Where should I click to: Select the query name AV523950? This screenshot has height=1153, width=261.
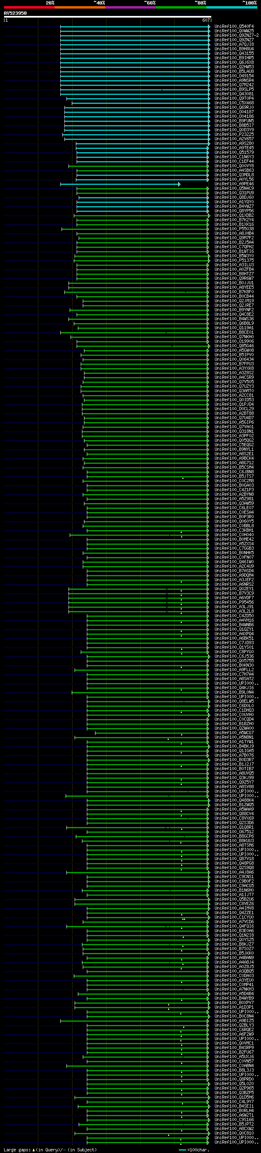(x=15, y=13)
